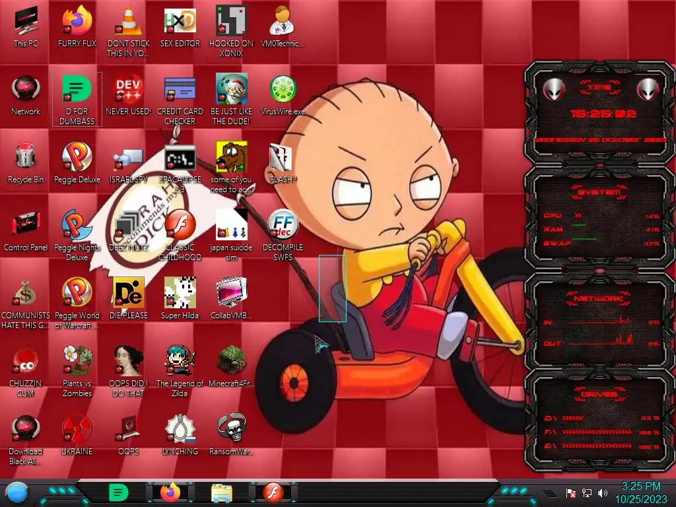Click the right alien head on TIME widget
The height and width of the screenshot is (507, 676).
pyautogui.click(x=648, y=90)
